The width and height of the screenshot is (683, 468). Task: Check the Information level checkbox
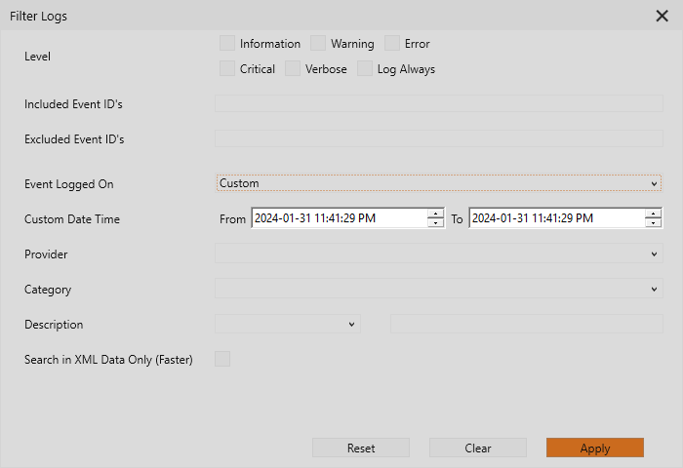(x=227, y=44)
